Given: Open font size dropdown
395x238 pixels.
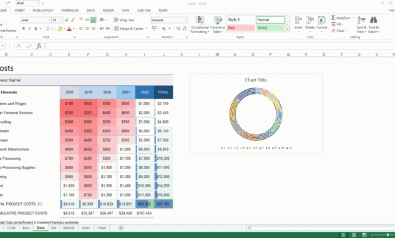Looking at the screenshot, I should tap(61, 20).
